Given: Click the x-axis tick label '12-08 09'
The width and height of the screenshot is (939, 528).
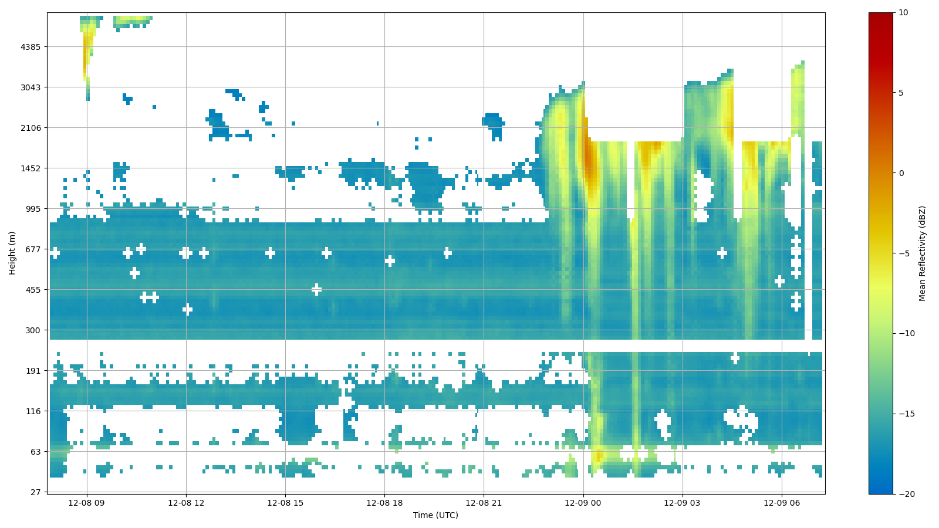Looking at the screenshot, I should point(87,503).
